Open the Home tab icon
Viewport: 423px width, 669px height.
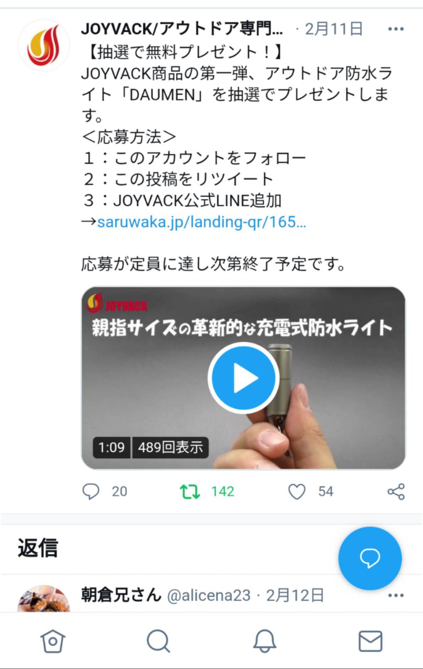click(x=53, y=641)
